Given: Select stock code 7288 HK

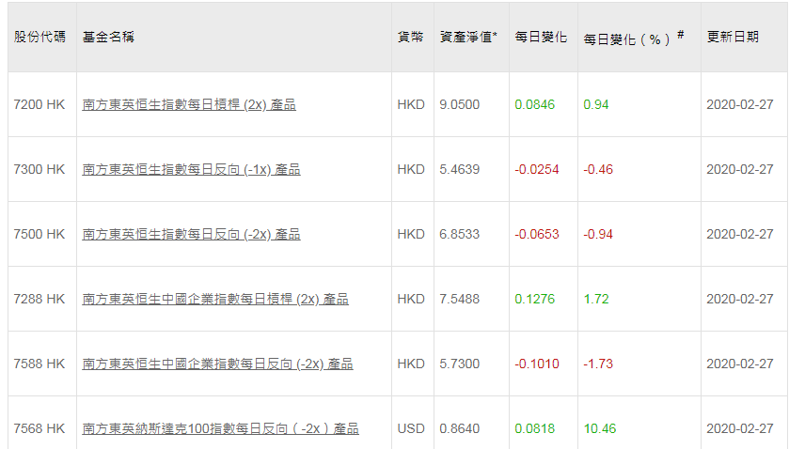Looking at the screenshot, I should 39,299.
